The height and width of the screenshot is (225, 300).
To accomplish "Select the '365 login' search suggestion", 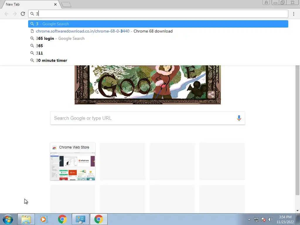I will (x=158, y=38).
